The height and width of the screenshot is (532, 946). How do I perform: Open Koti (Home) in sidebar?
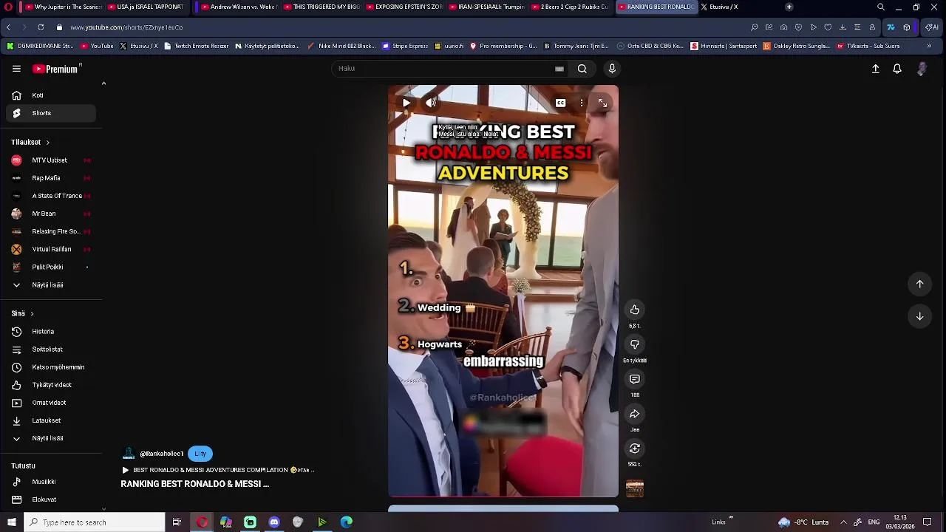coord(51,95)
